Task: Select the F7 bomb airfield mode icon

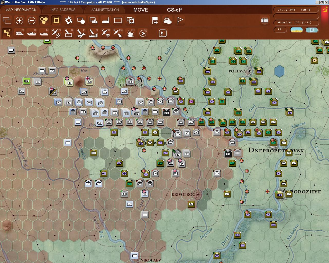Action: point(81,33)
